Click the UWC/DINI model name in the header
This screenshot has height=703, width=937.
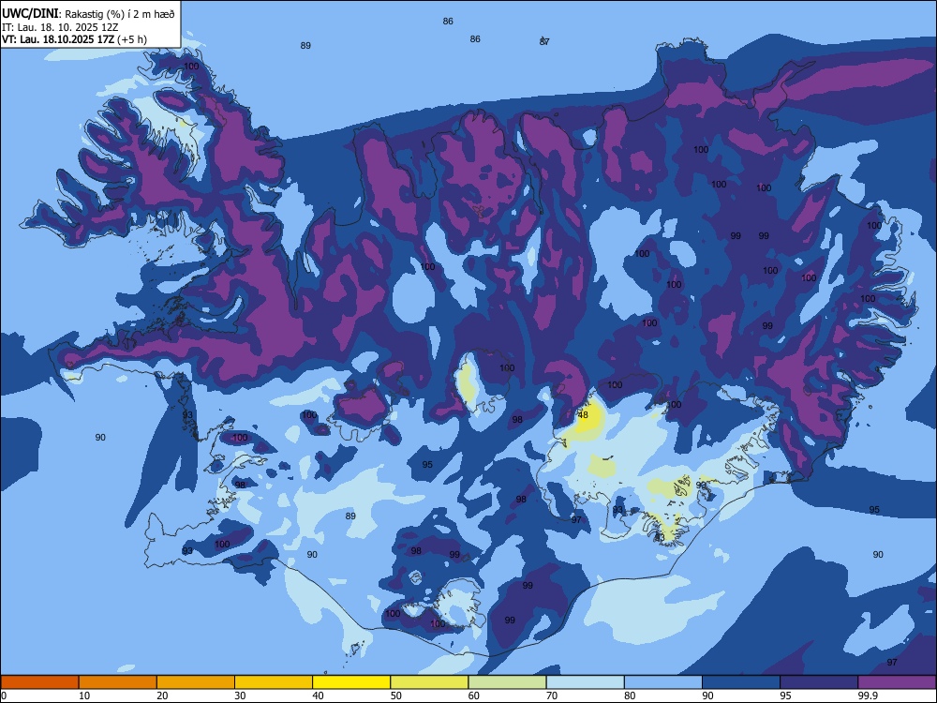[x=30, y=14]
